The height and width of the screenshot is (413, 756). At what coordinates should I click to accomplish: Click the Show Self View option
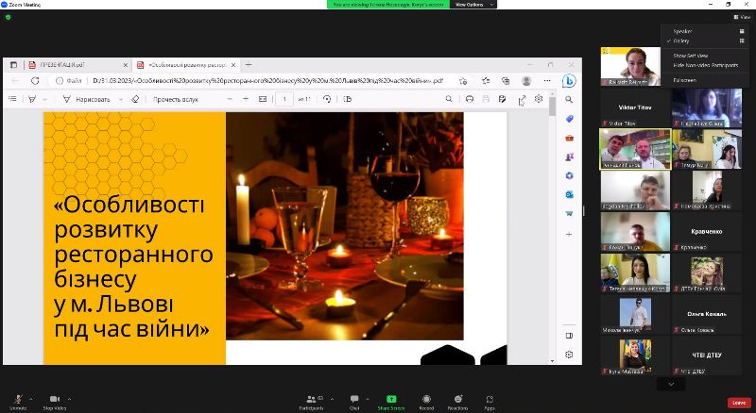[688, 56]
